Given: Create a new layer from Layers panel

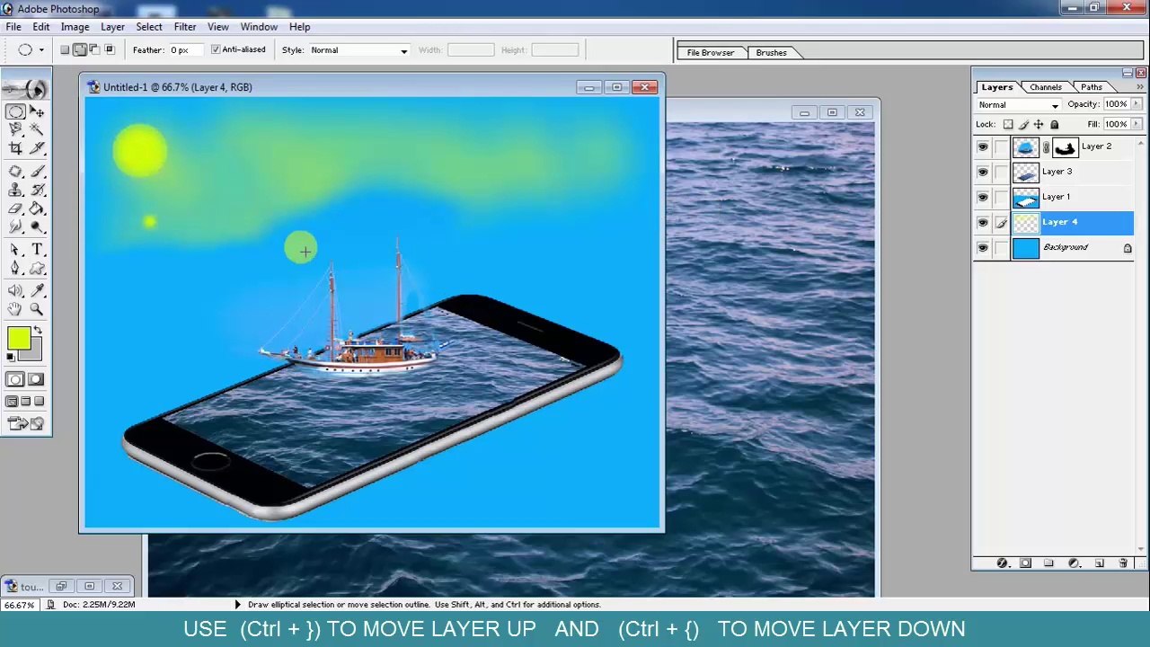Looking at the screenshot, I should (x=1099, y=563).
